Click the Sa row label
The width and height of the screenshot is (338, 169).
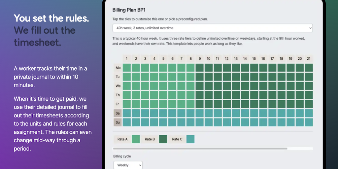click(118, 113)
